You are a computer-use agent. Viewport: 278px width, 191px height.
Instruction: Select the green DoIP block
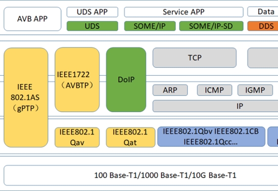coord(126,80)
